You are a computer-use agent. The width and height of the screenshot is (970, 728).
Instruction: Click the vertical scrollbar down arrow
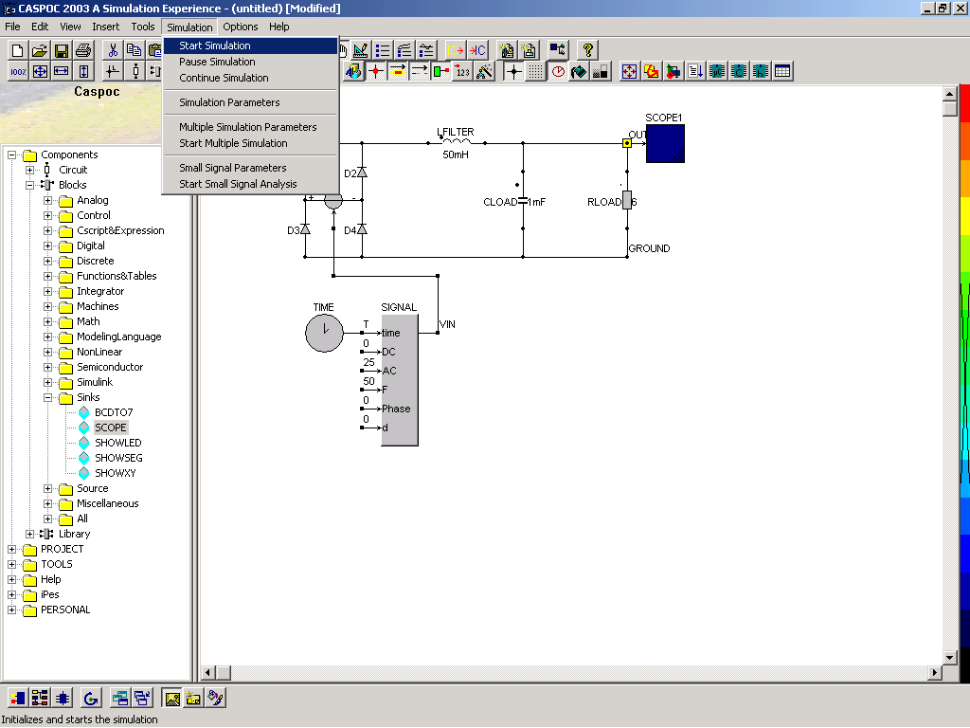coord(949,658)
